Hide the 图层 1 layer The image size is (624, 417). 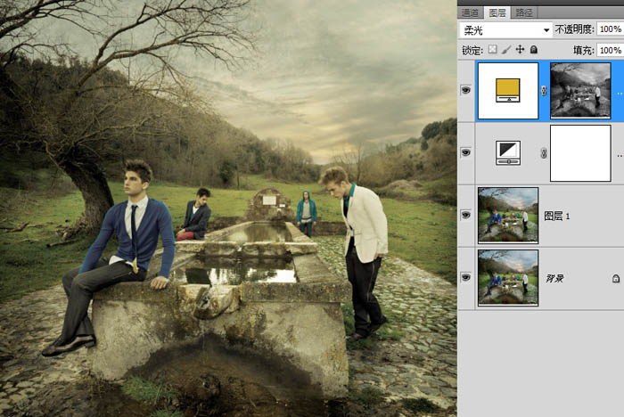(x=466, y=216)
